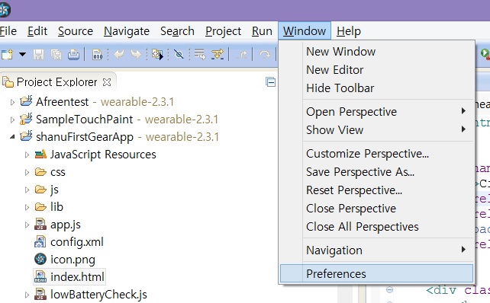Image resolution: width=490 pixels, height=303 pixels.
Task: Open the Source menu
Action: [76, 31]
